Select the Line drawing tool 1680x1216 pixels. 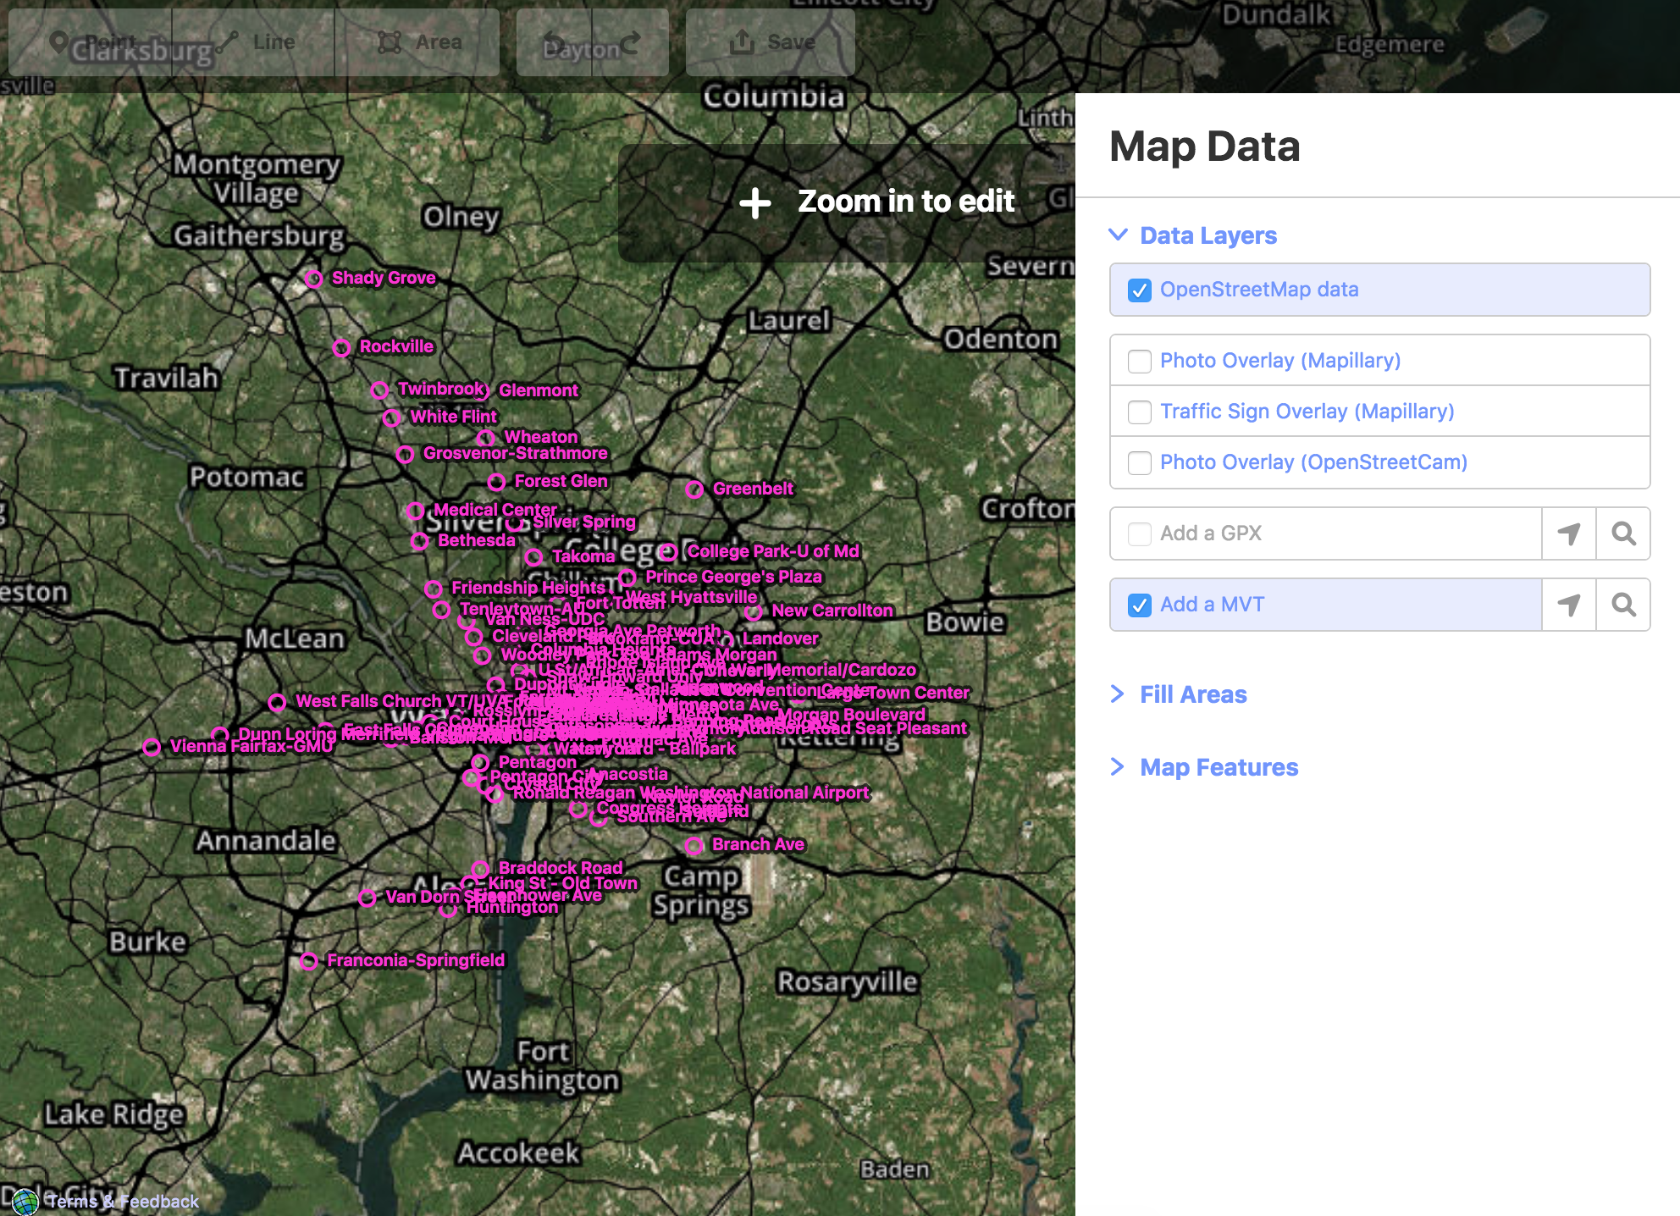coord(253,42)
